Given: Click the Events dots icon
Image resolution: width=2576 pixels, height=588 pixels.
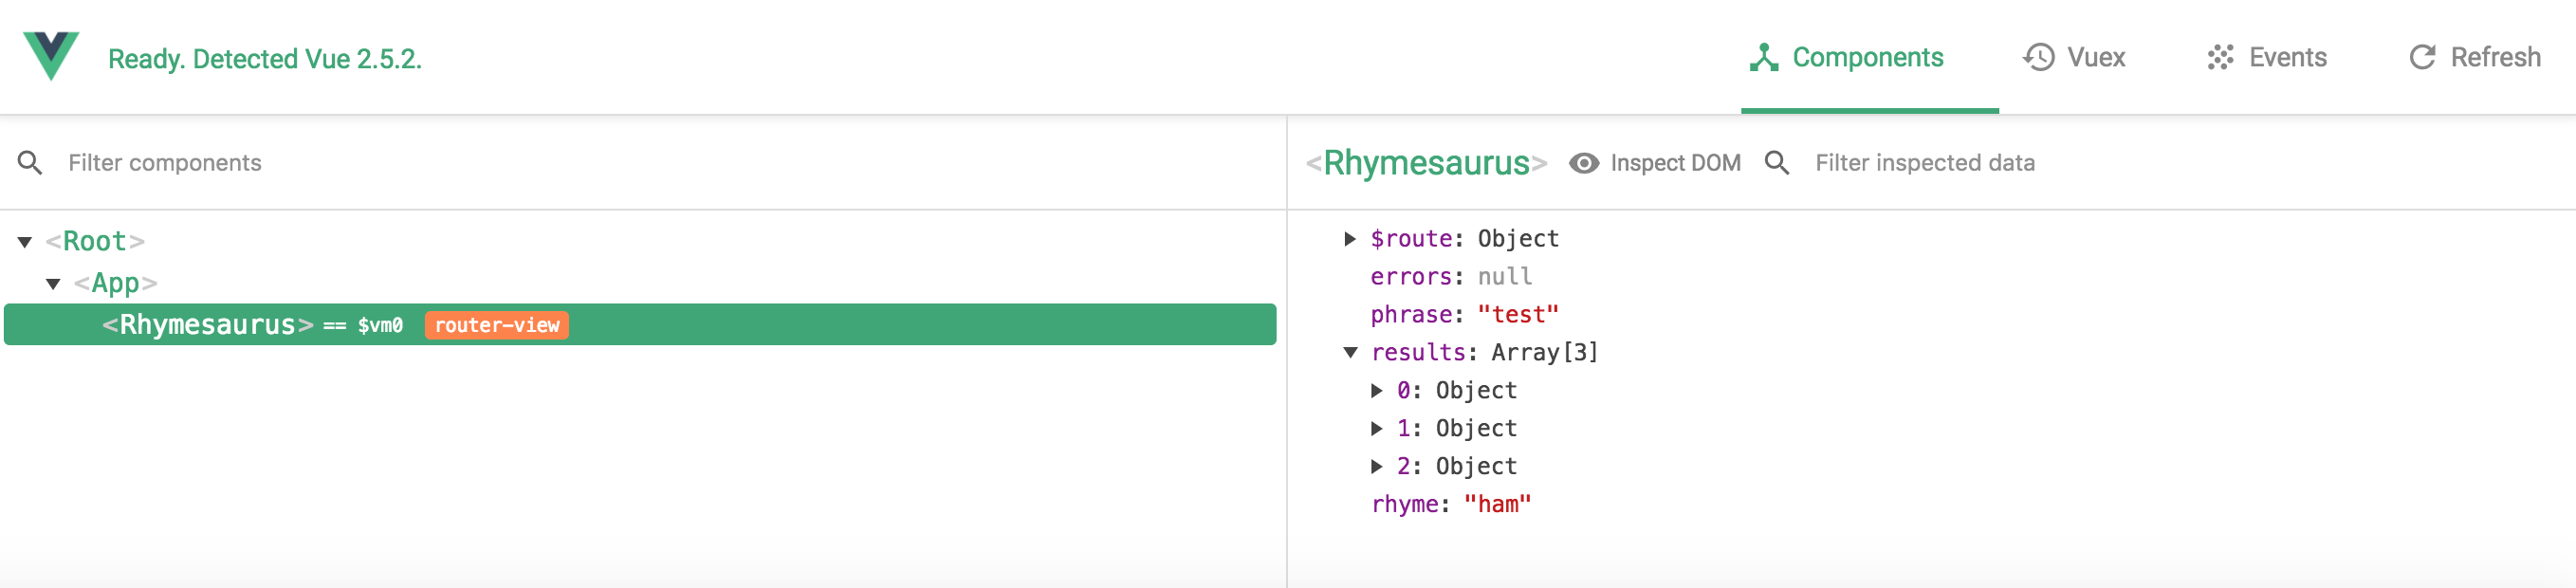Looking at the screenshot, I should tap(2220, 58).
